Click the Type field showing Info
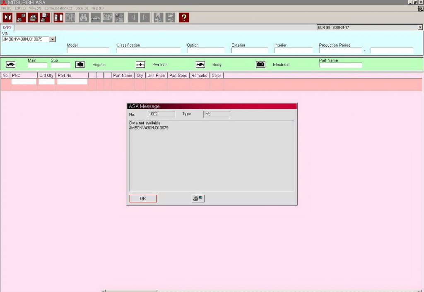 pos(217,114)
